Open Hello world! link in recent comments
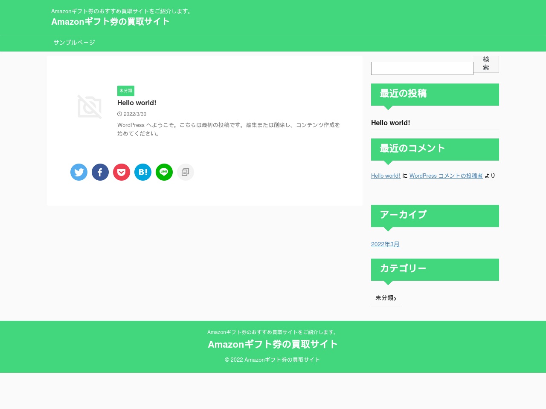This screenshot has width=546, height=409. (x=386, y=176)
